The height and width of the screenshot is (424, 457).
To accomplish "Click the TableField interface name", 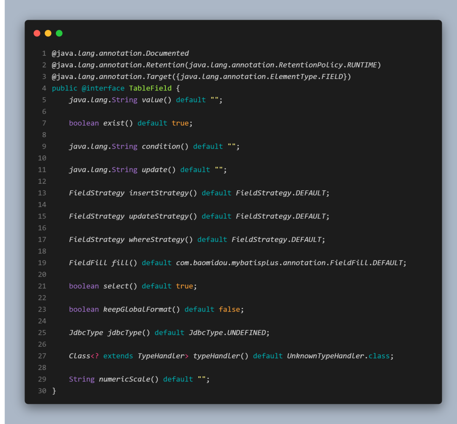I will click(150, 88).
